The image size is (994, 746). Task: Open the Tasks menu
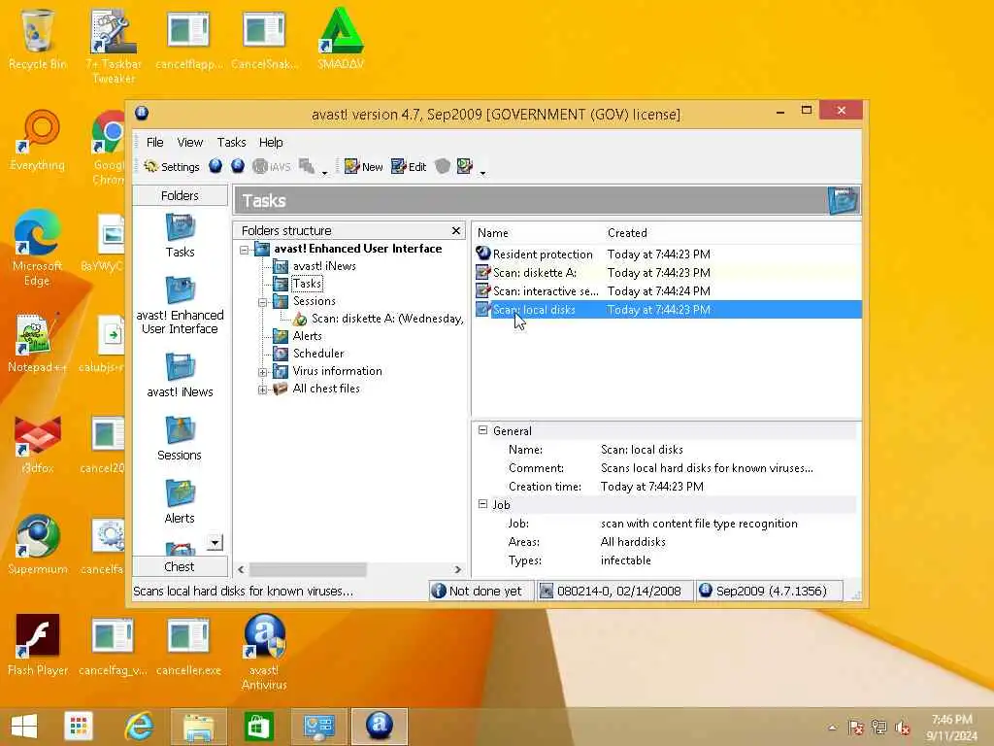tap(231, 142)
